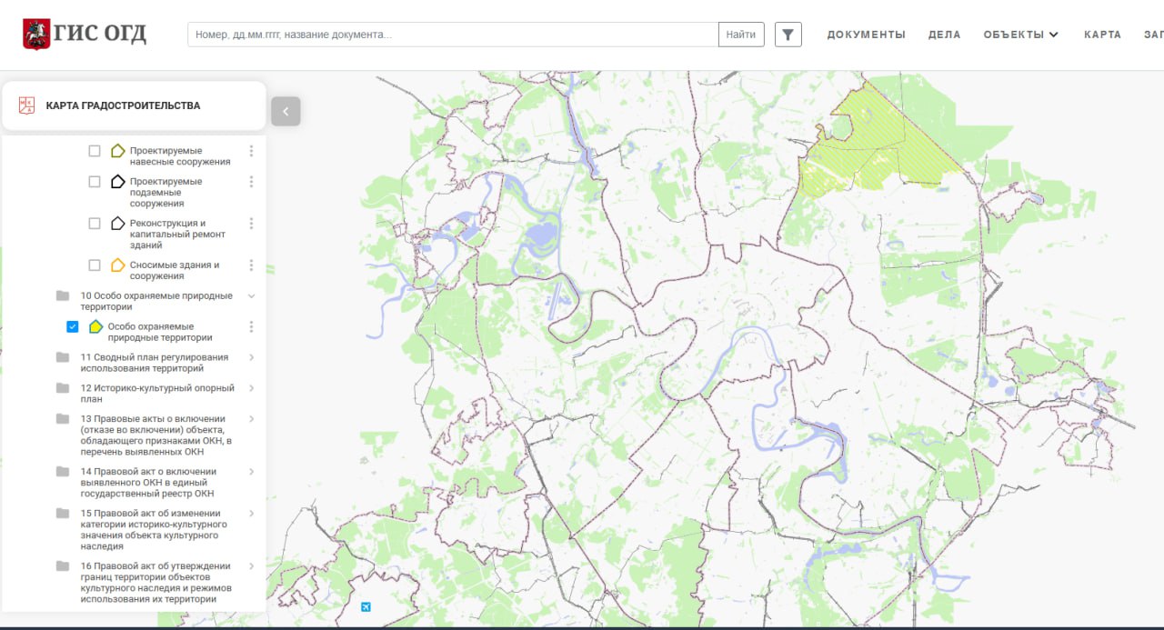Enable Проектируемые навесные сооружения layer checkbox

pos(95,151)
